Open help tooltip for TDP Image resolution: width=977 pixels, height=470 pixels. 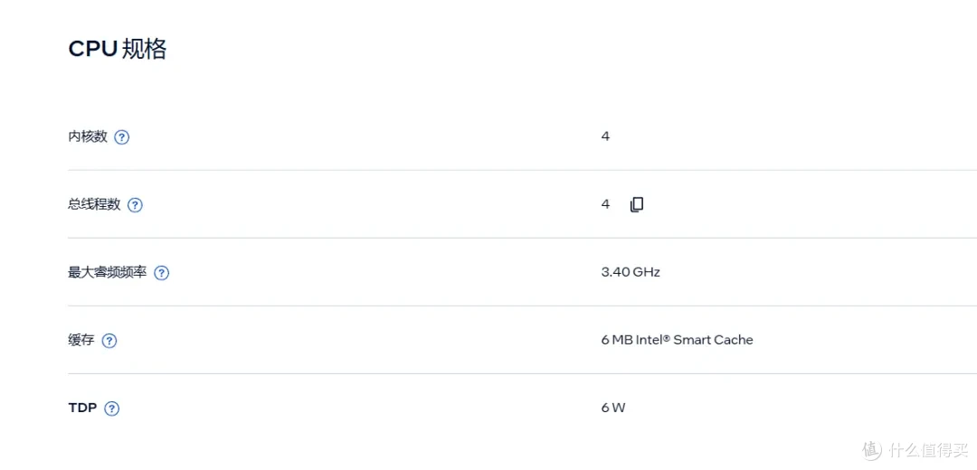coord(111,409)
